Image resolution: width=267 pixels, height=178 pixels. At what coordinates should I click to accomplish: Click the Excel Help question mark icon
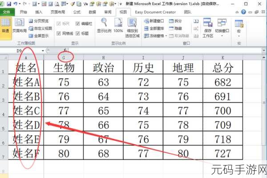click(x=243, y=12)
